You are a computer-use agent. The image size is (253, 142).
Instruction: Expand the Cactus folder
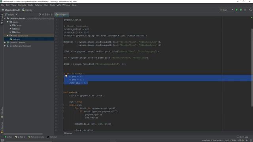[x=10, y=25]
